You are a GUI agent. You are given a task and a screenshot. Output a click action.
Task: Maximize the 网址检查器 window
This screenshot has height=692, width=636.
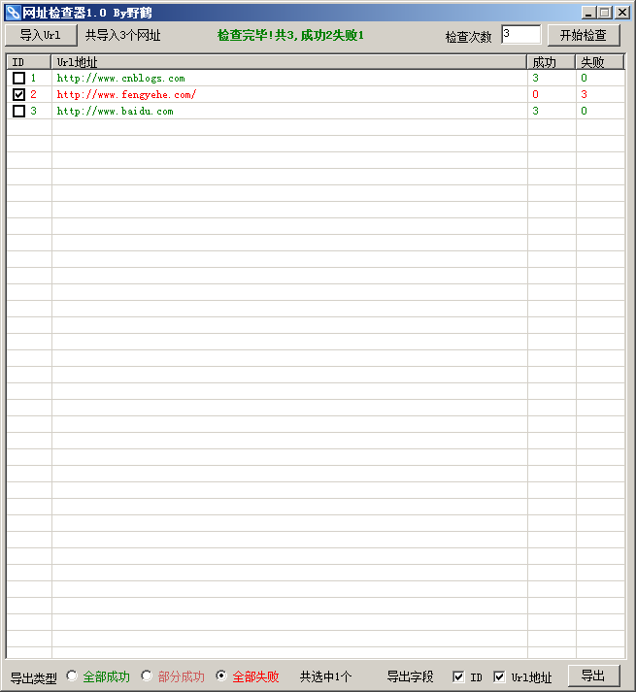tap(604, 13)
